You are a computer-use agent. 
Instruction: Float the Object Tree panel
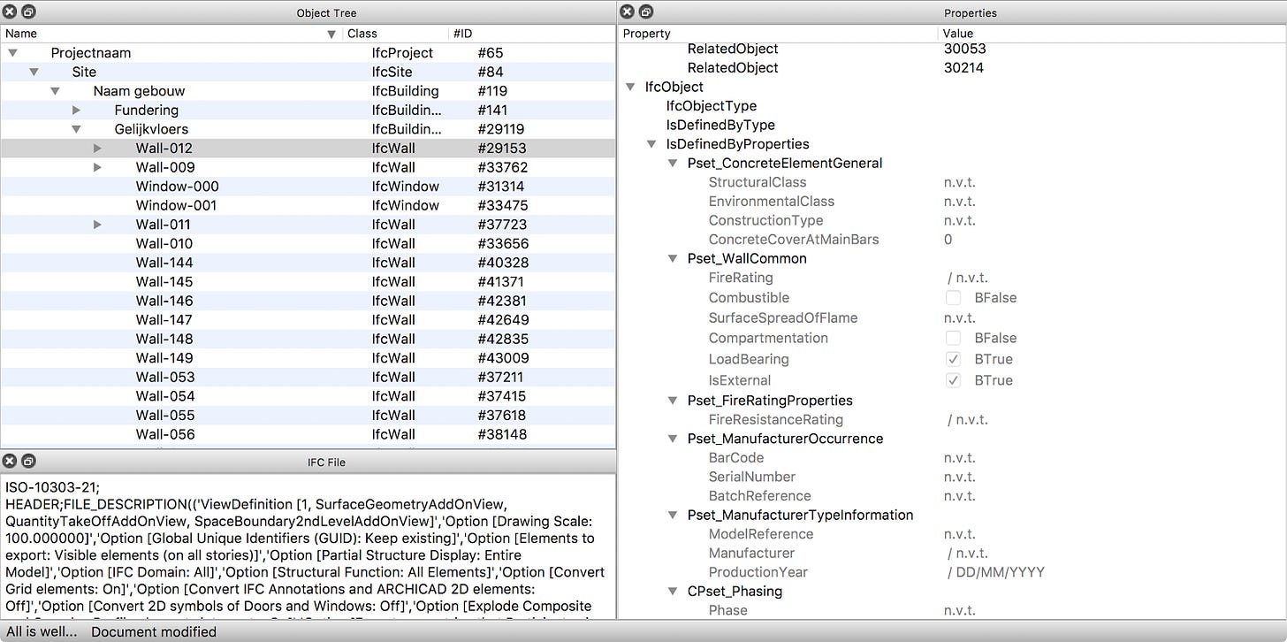click(28, 11)
